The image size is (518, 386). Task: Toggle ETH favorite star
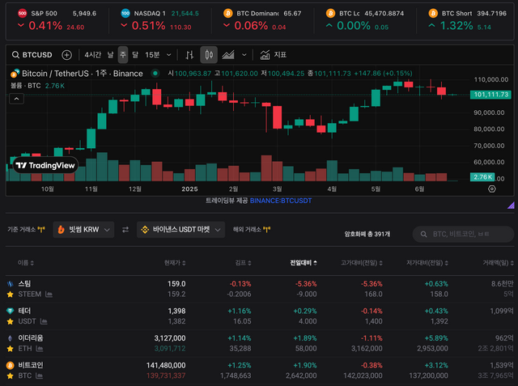pyautogui.click(x=11, y=348)
